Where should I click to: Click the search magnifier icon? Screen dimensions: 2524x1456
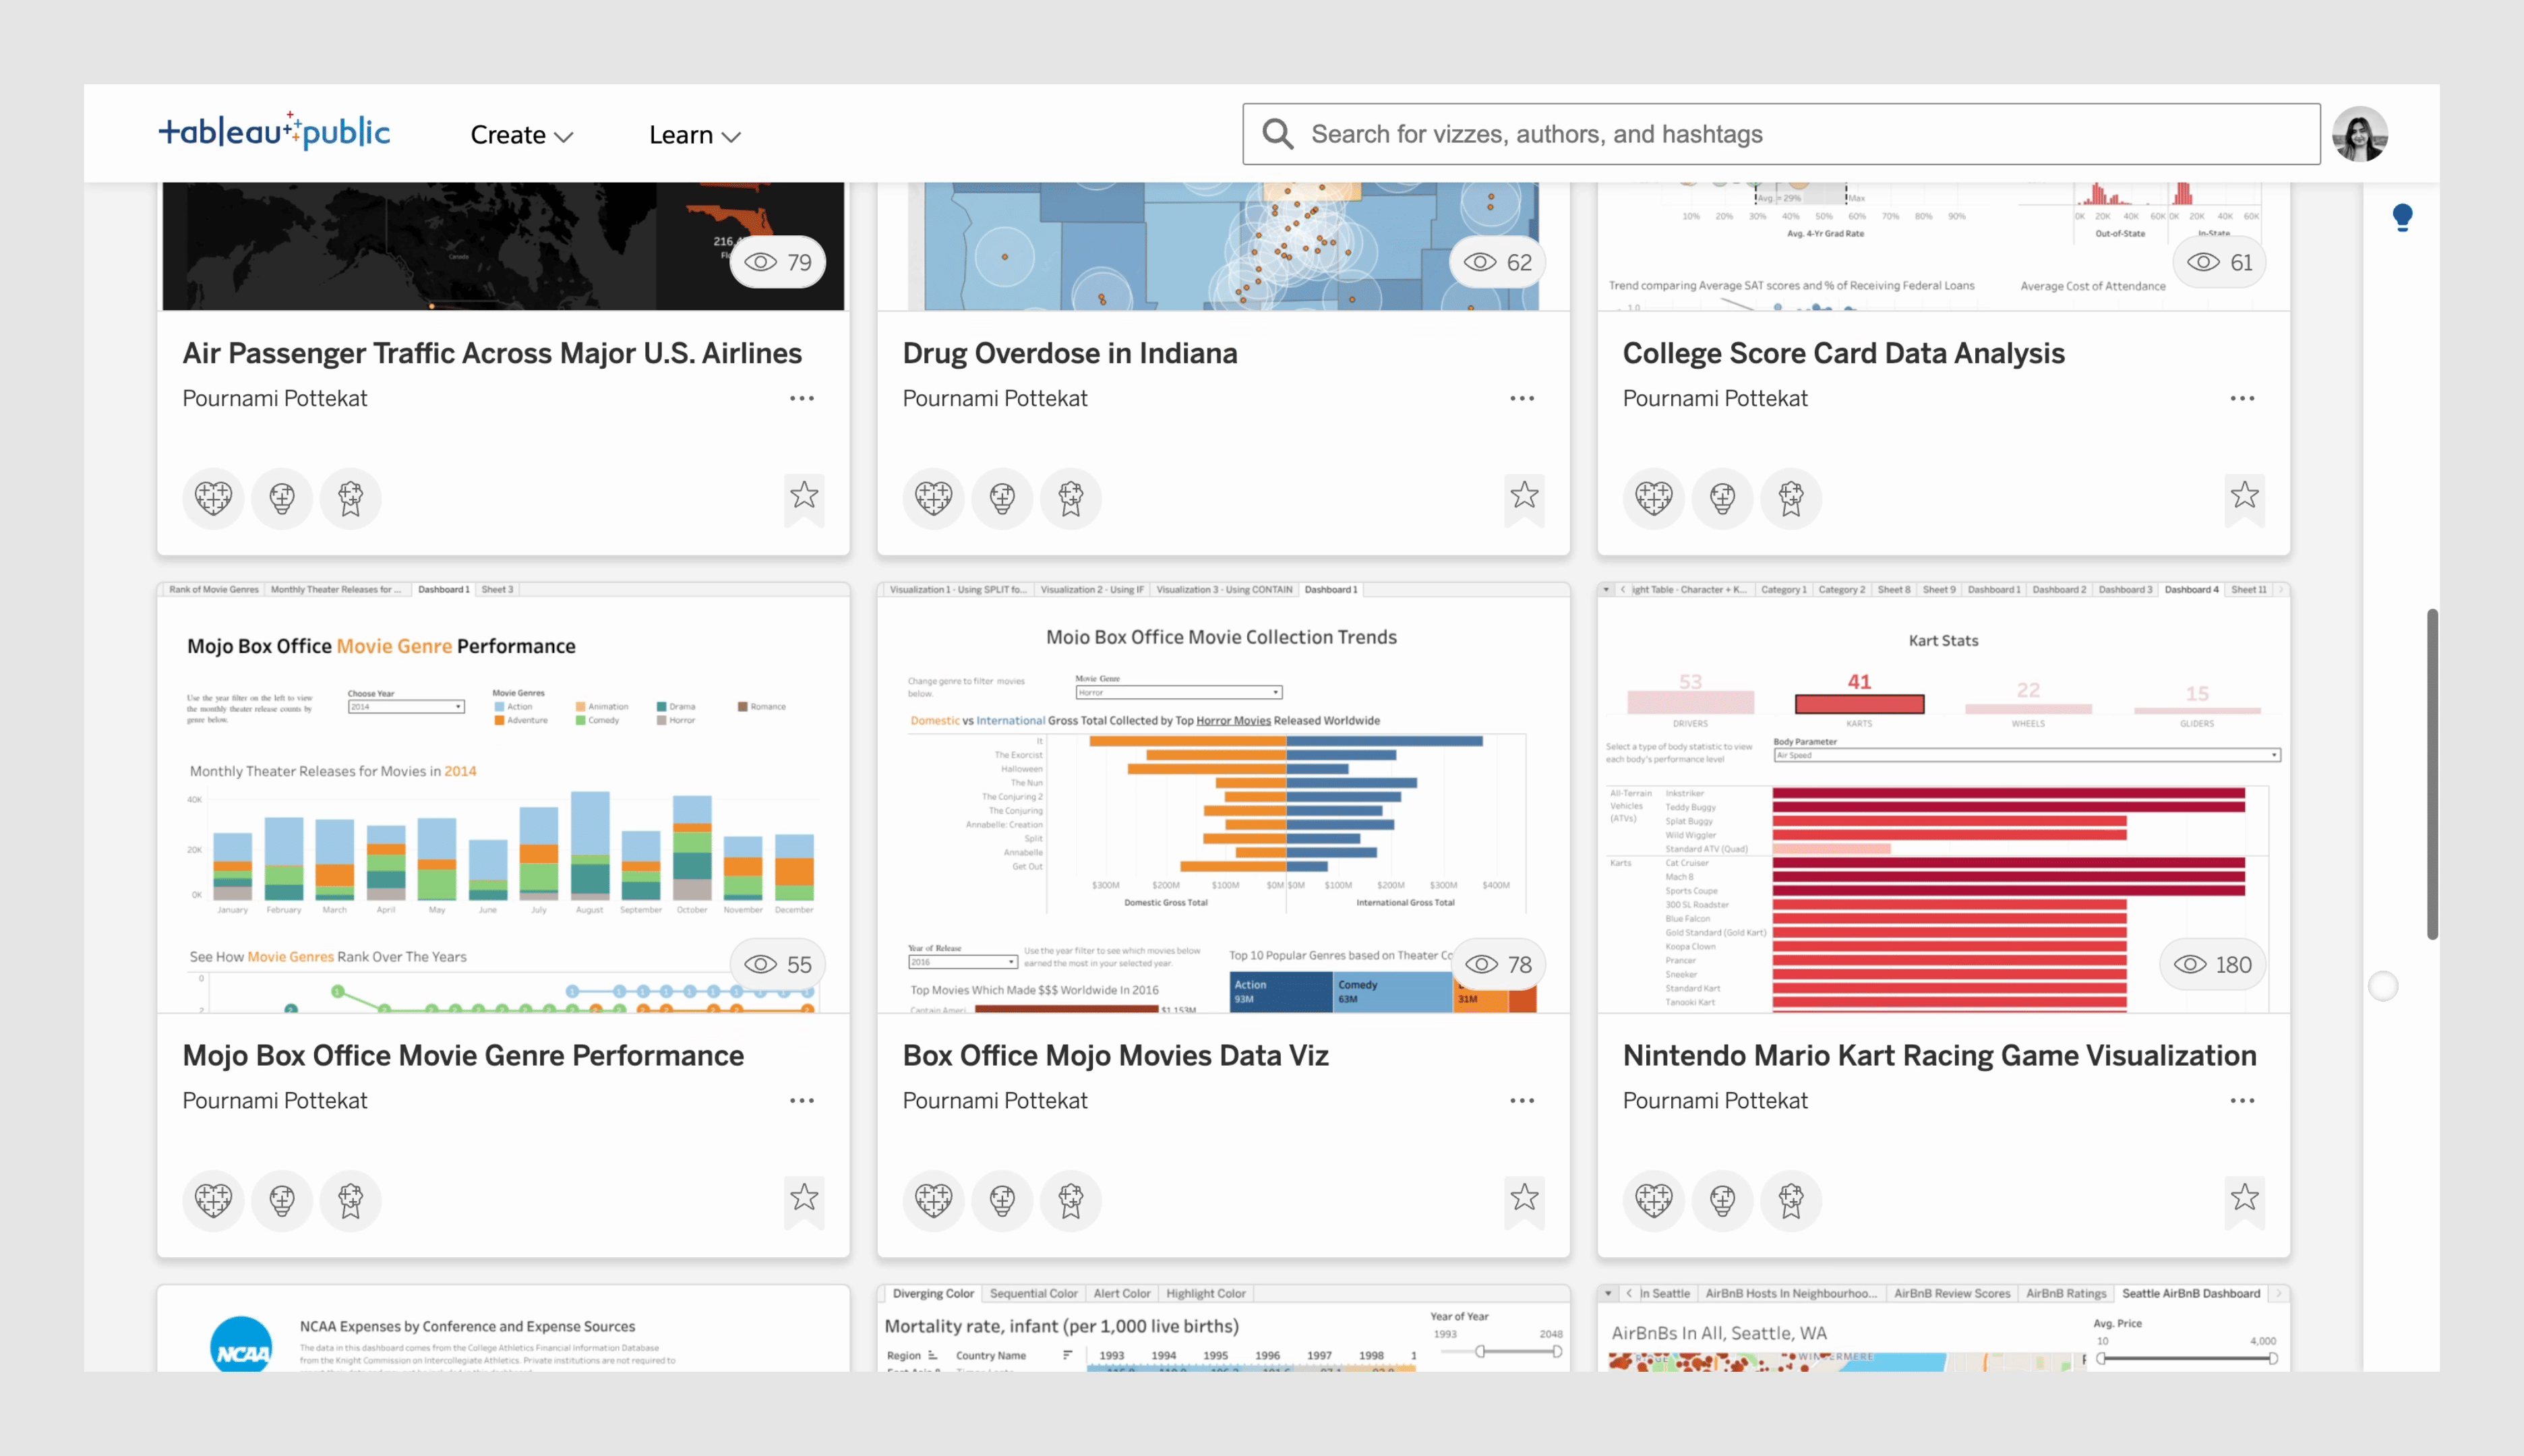pos(1277,134)
